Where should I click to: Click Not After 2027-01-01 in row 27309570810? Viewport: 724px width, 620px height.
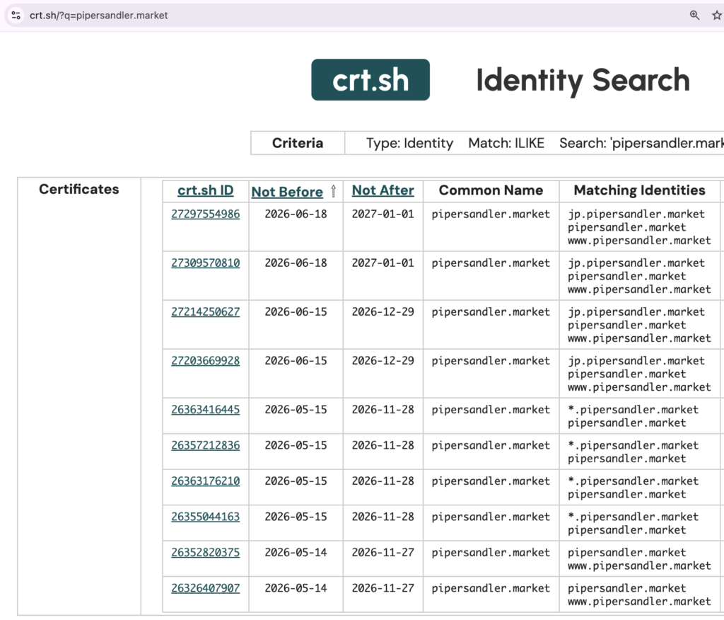pos(383,263)
